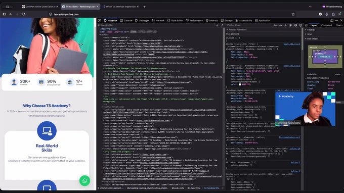The image size is (344, 193).
Task: Activate the element picker tool in devtools
Action: (x=99, y=20)
